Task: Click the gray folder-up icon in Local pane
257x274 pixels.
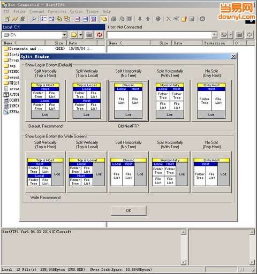Action: (x=89, y=35)
